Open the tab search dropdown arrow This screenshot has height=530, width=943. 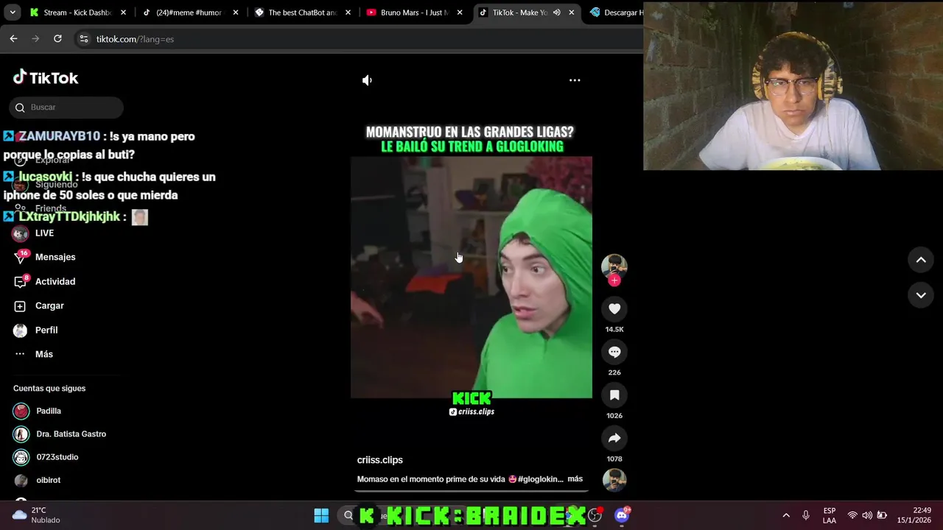[x=13, y=13]
